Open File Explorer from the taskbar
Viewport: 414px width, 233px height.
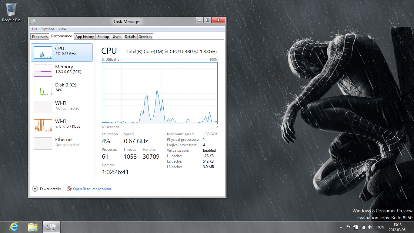tap(32, 227)
